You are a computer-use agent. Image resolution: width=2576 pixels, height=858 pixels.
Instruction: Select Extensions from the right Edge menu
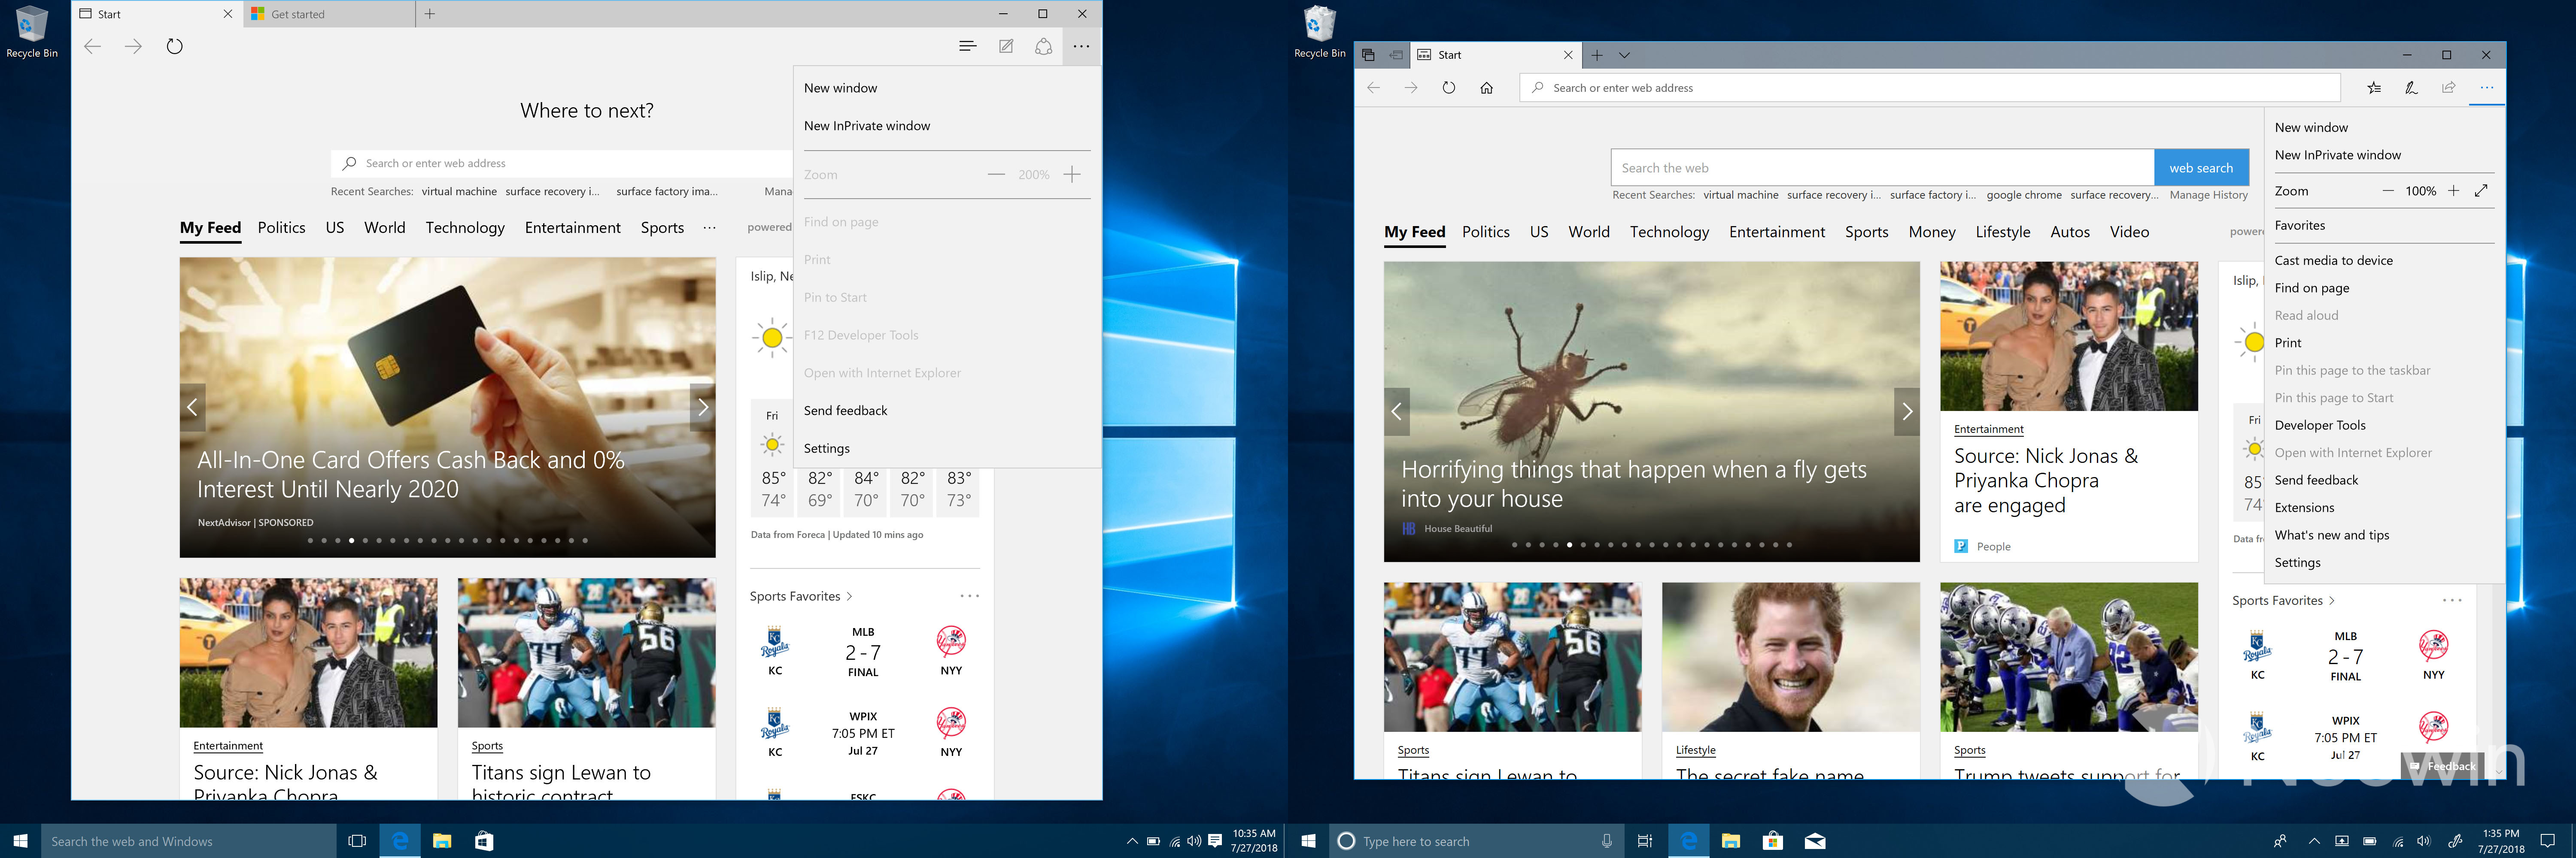2304,508
